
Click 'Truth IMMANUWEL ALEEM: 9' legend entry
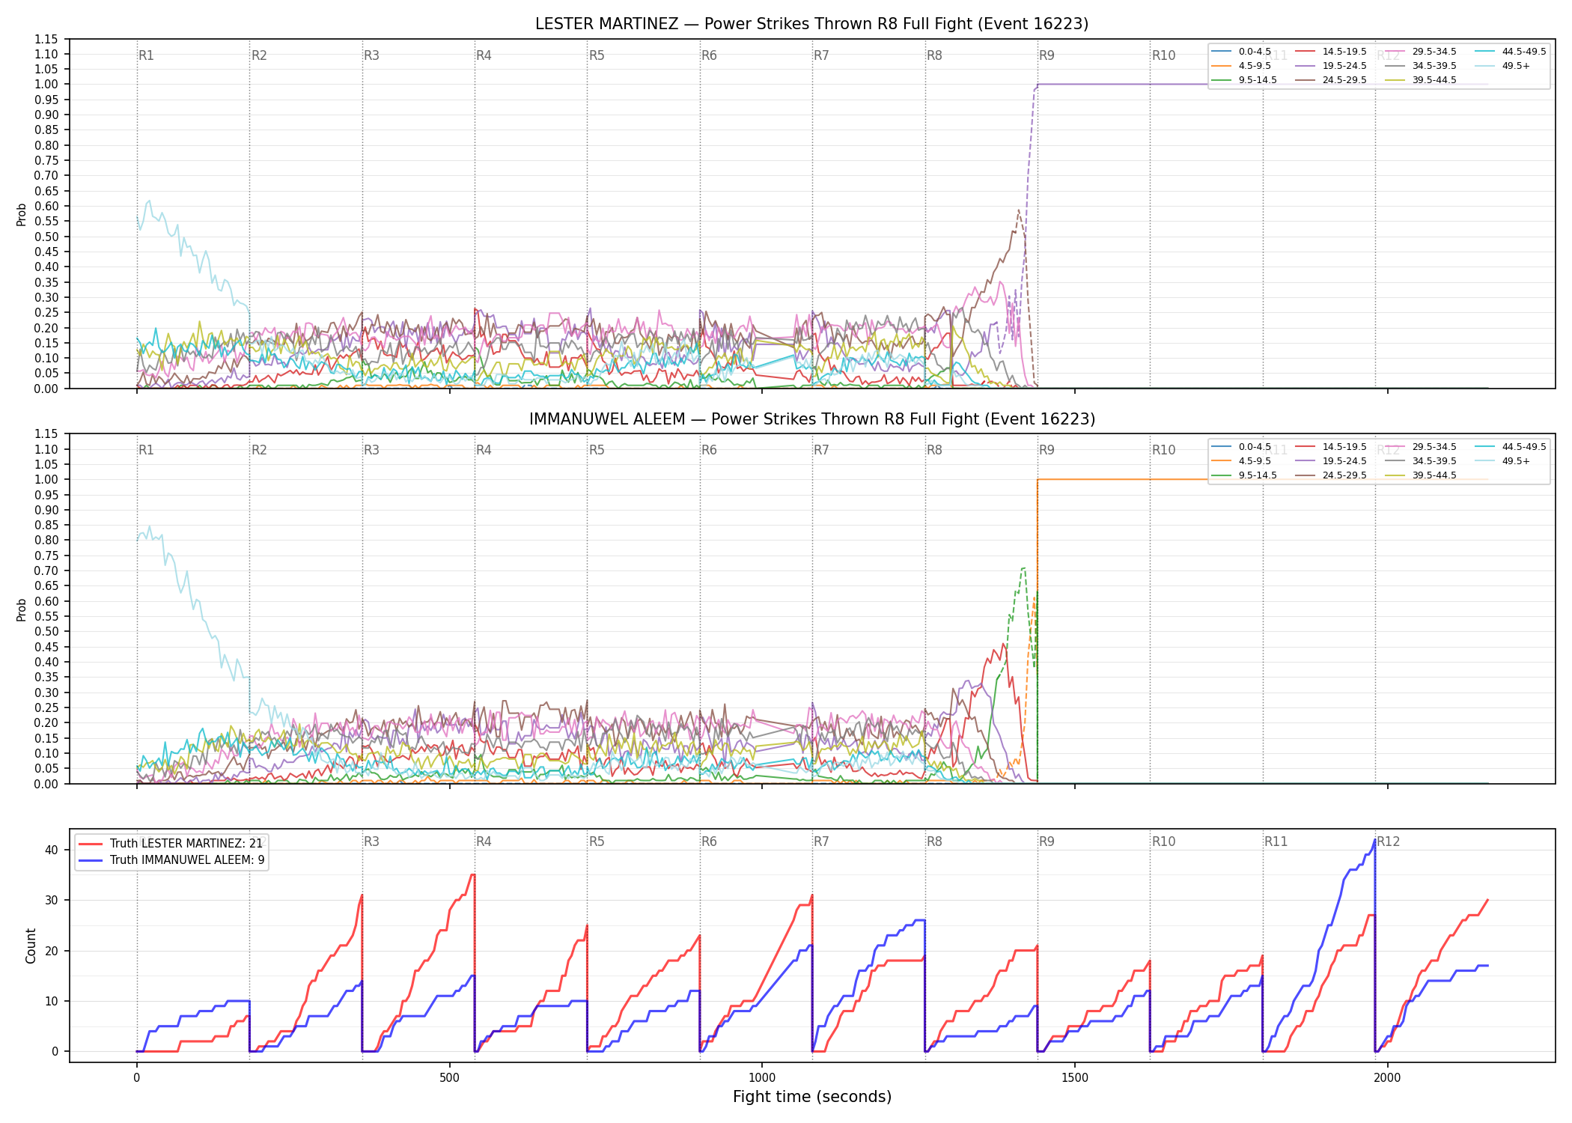[x=171, y=860]
